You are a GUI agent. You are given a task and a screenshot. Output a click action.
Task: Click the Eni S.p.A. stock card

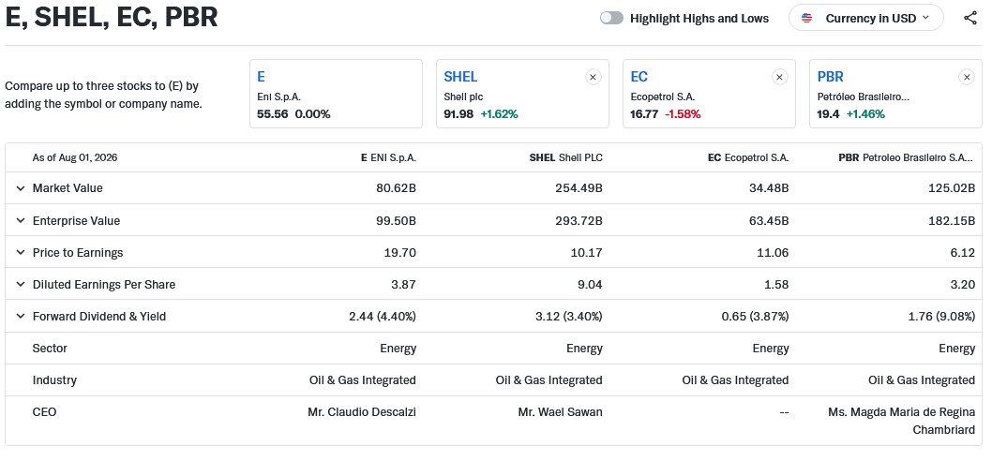coord(336,94)
